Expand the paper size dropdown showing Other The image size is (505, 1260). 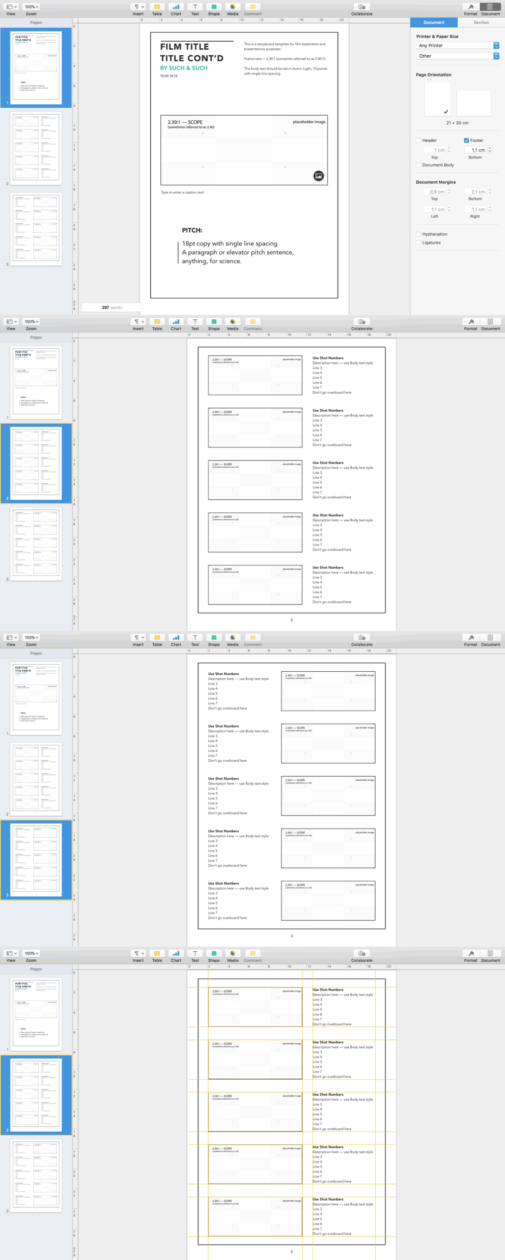click(457, 56)
